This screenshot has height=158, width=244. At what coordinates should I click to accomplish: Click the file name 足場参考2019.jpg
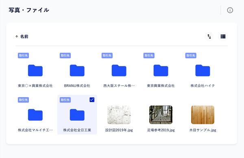(161, 130)
